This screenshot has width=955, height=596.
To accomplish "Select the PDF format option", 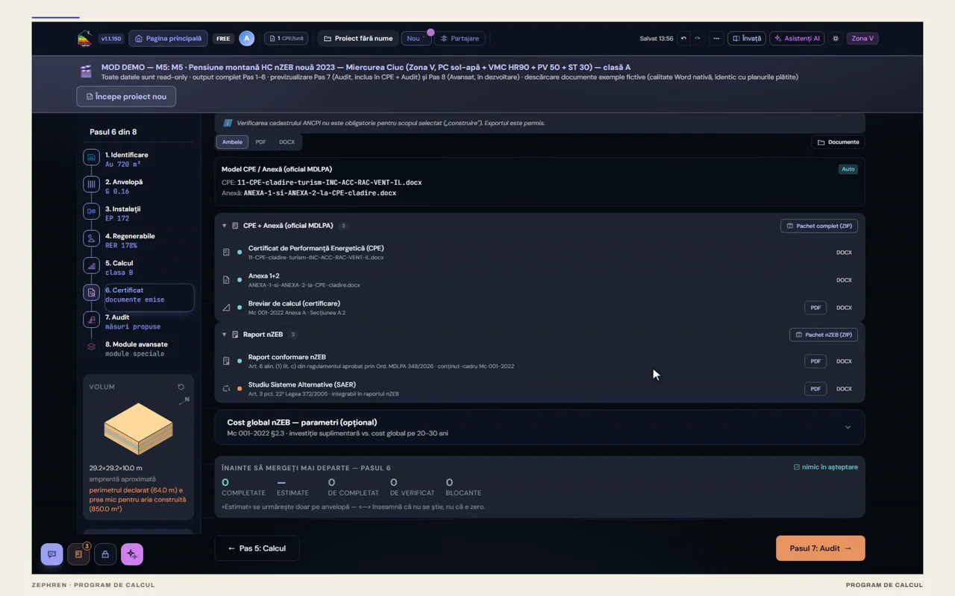I will tap(260, 142).
